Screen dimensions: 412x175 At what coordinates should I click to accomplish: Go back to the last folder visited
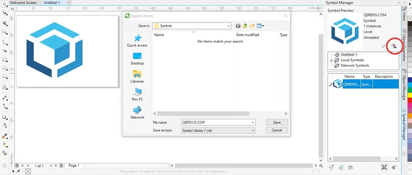tap(238, 26)
